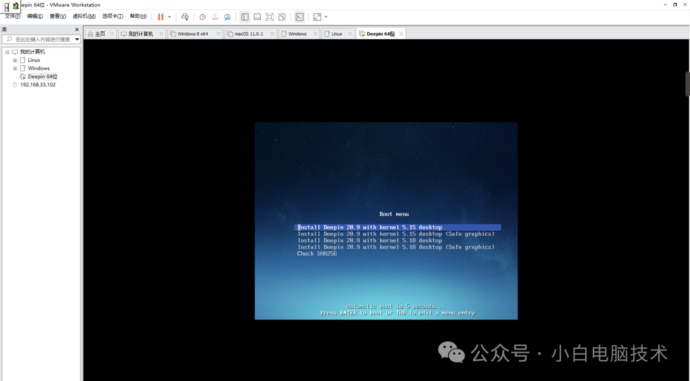Open the 查看(V) menu
690x381 pixels.
click(57, 16)
